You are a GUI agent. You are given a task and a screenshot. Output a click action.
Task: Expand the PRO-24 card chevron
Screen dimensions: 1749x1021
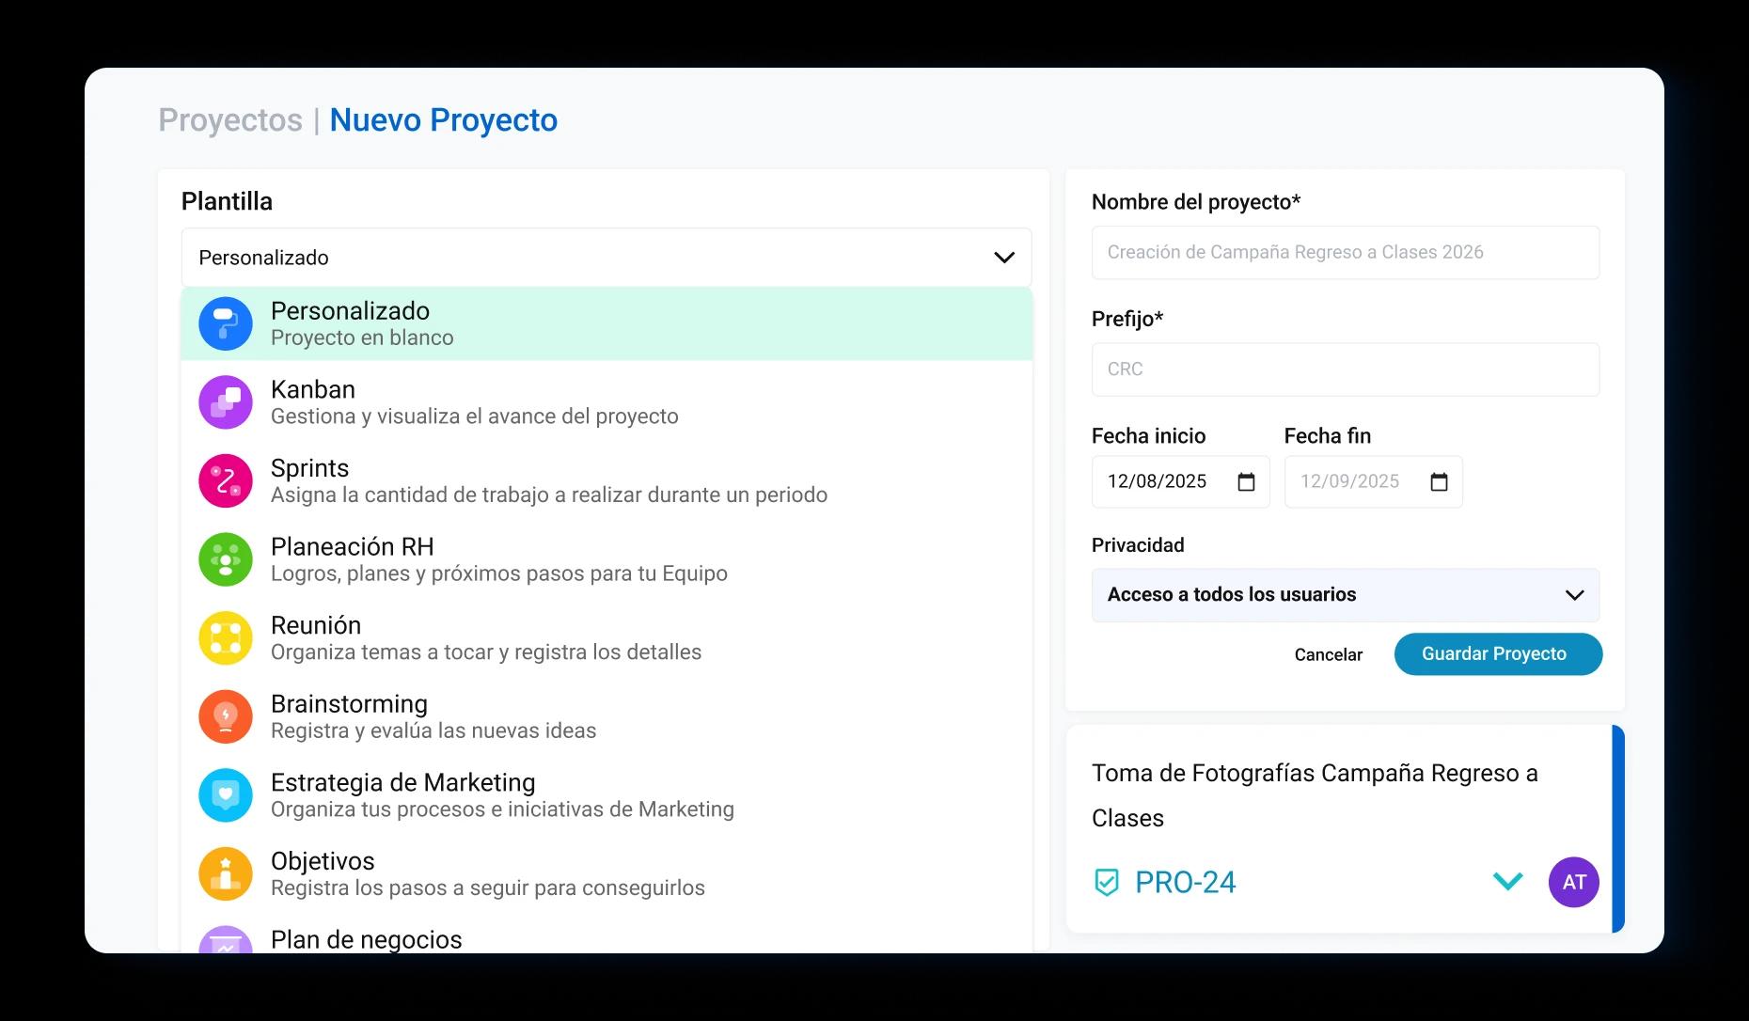(x=1507, y=882)
